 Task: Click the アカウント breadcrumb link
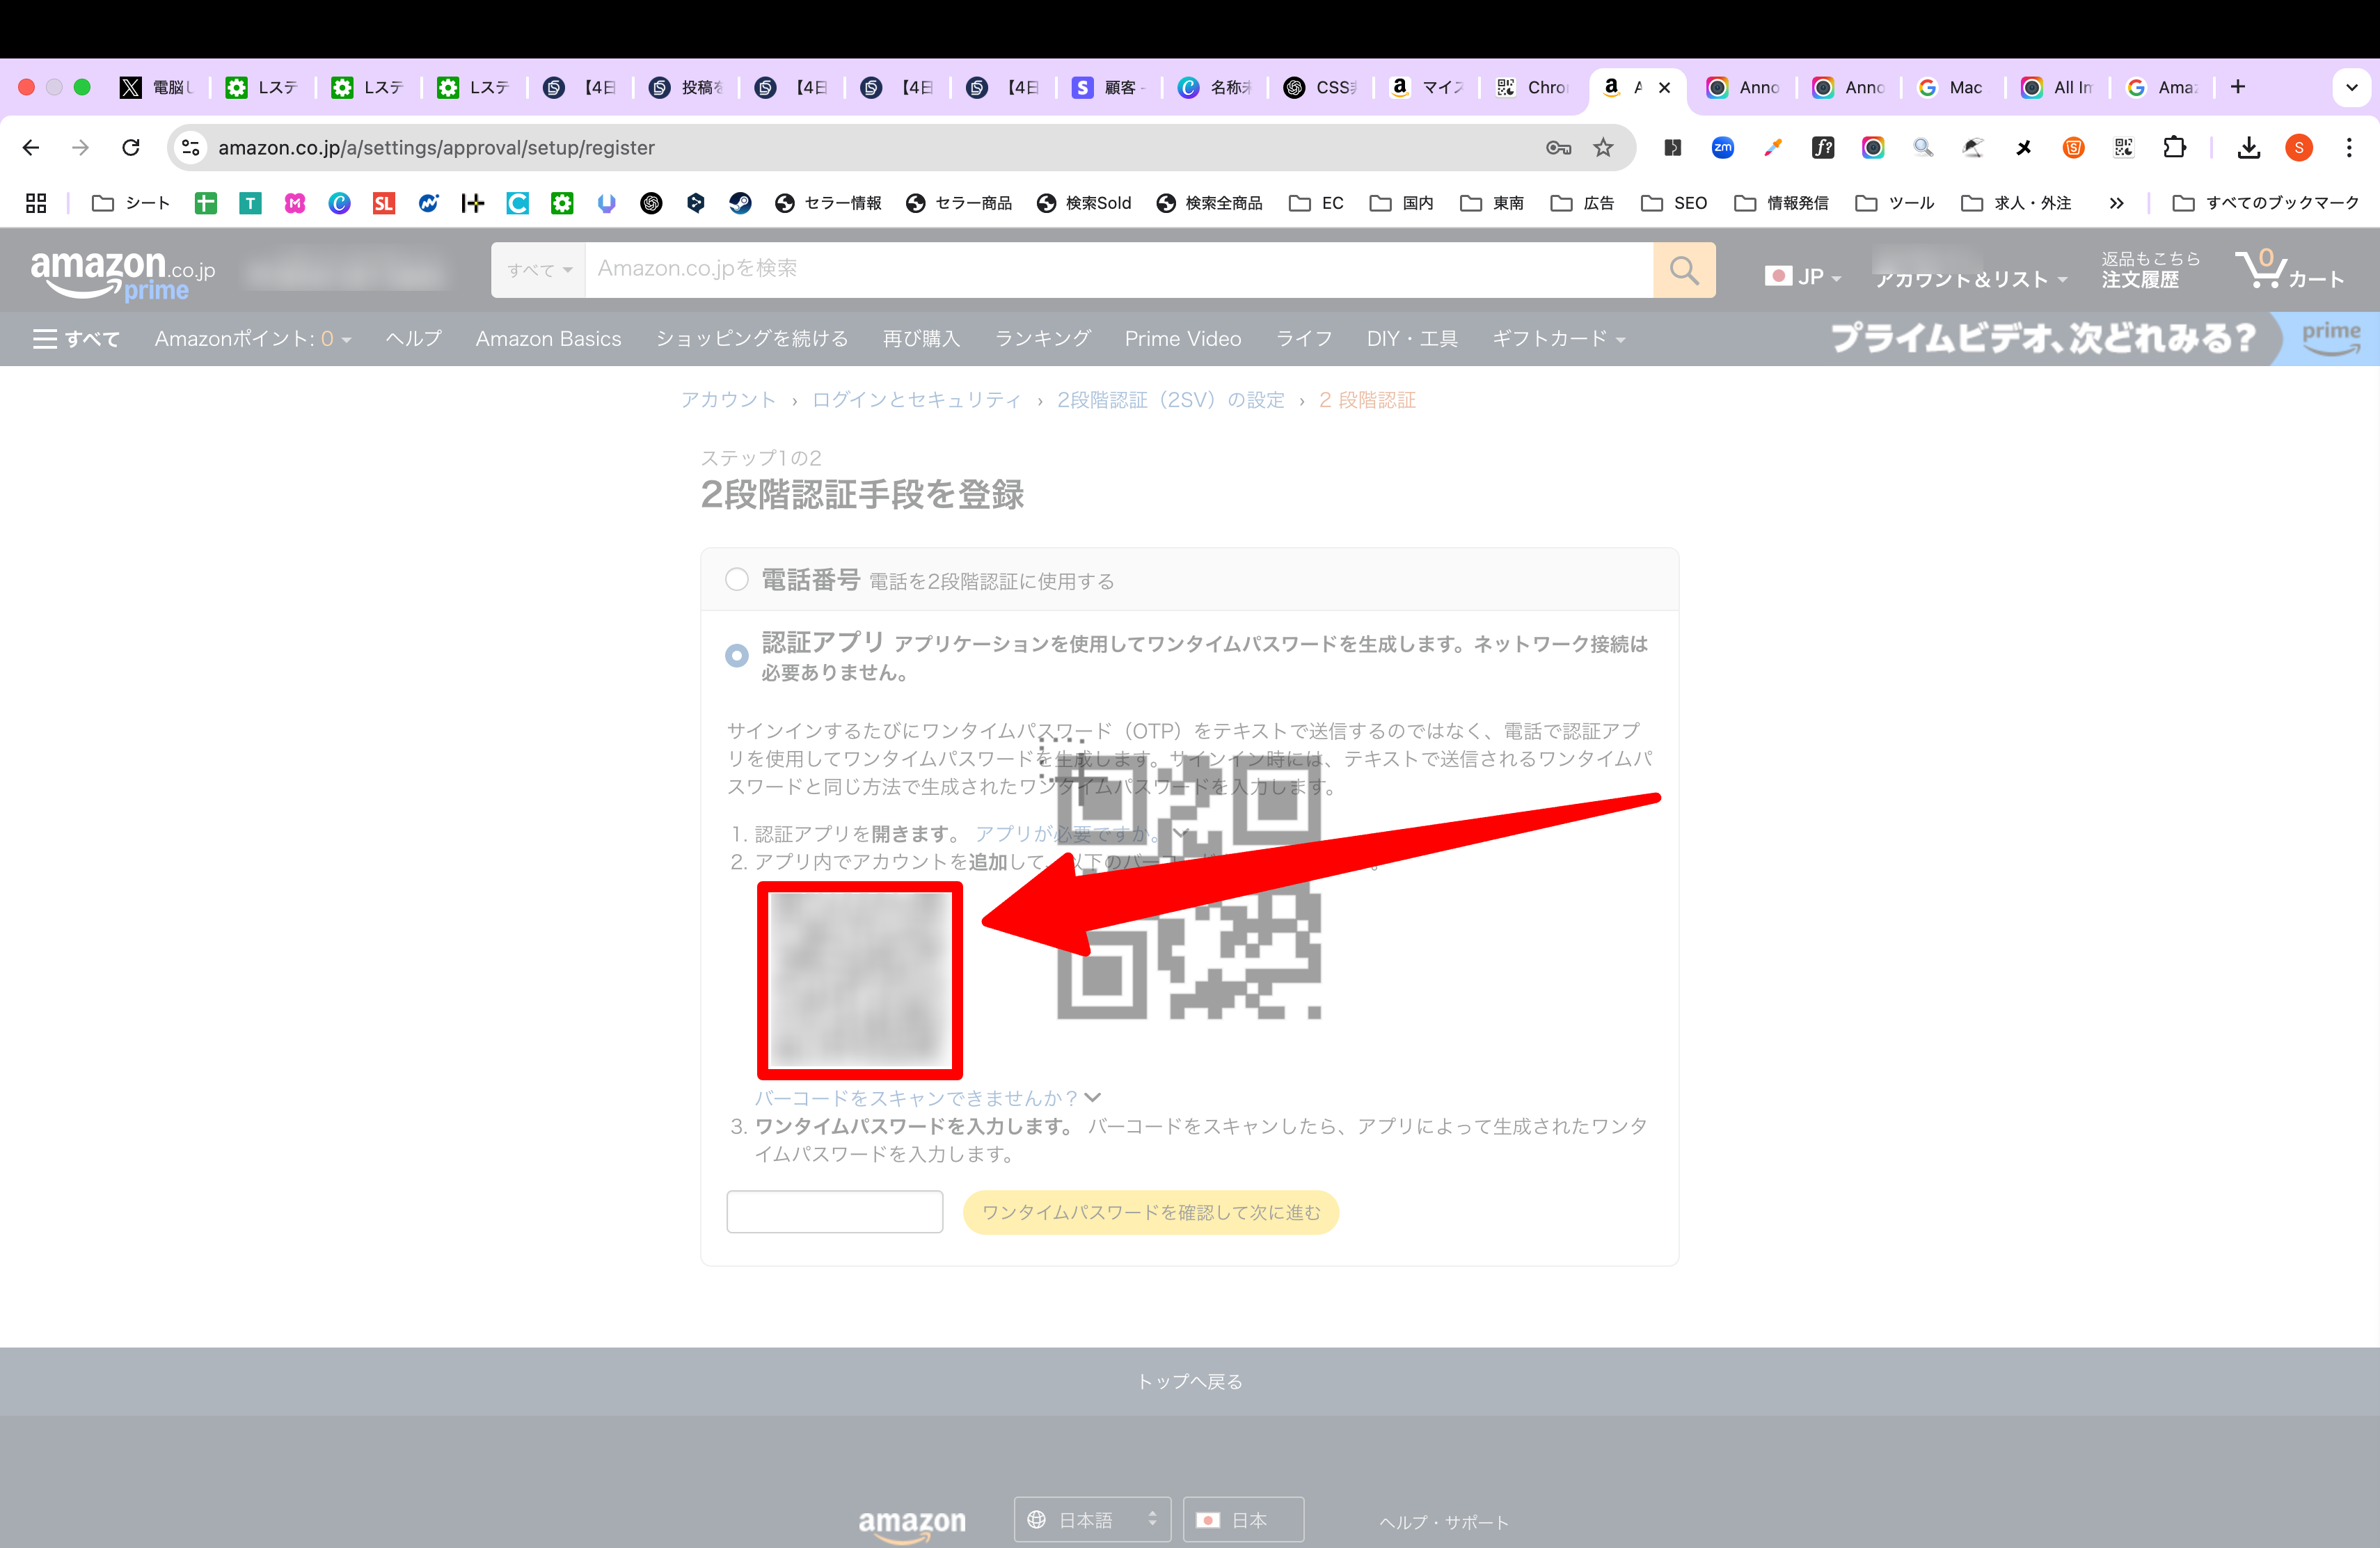click(728, 400)
